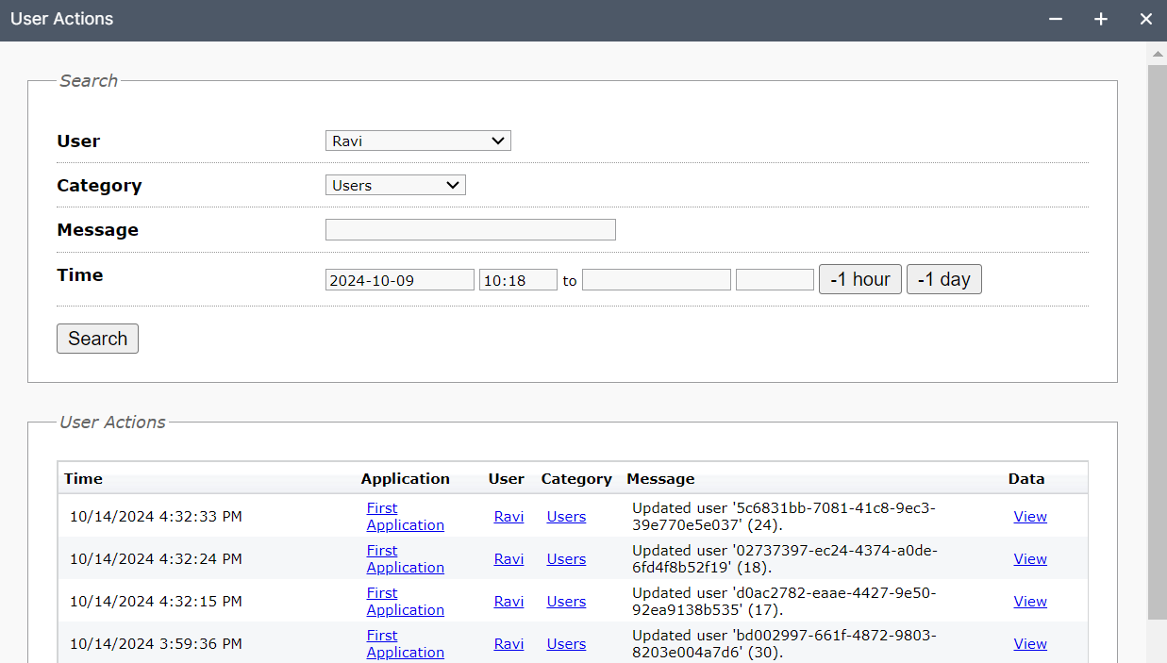Click Ravi link in 4:32:33 PM row
Viewport: 1167px width, 663px height.
(508, 517)
